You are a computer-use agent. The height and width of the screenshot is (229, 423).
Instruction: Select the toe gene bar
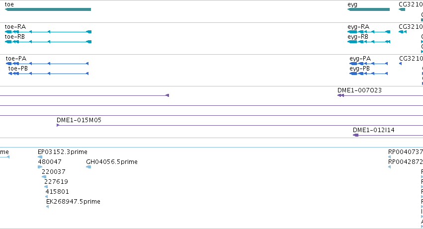click(x=48, y=9)
